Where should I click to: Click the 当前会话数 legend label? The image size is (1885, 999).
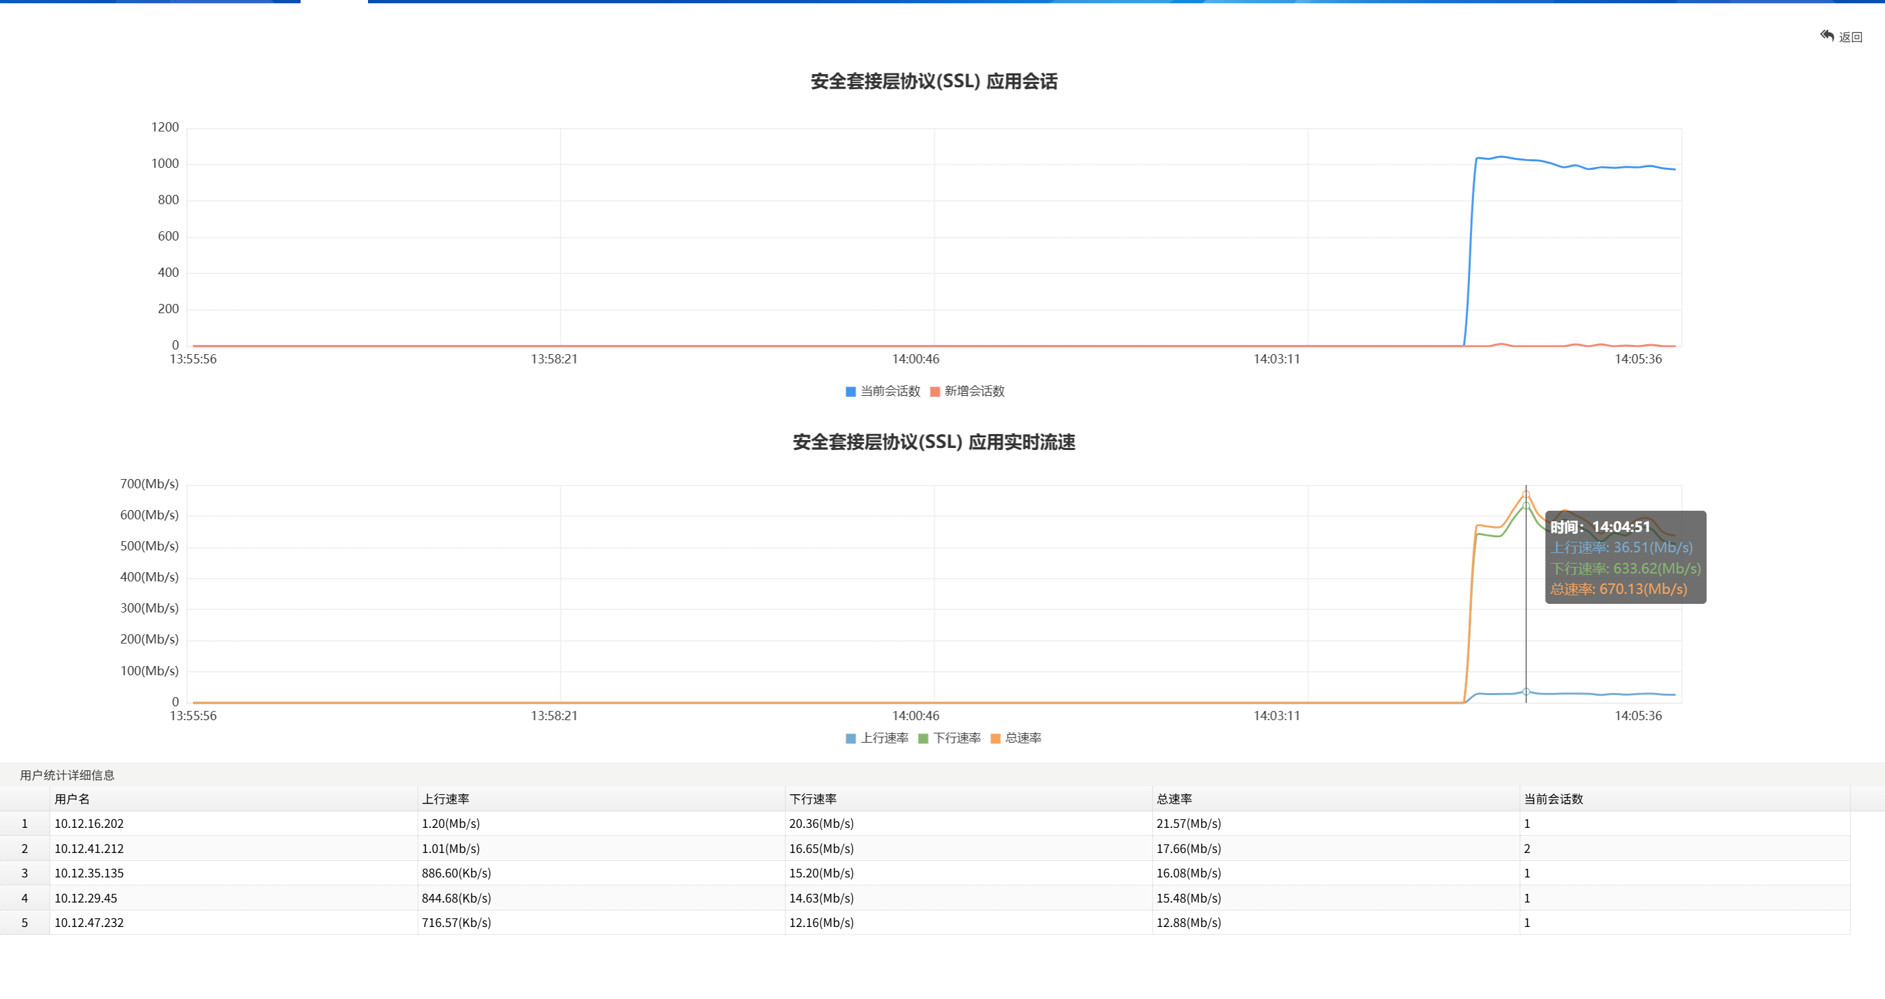[890, 392]
